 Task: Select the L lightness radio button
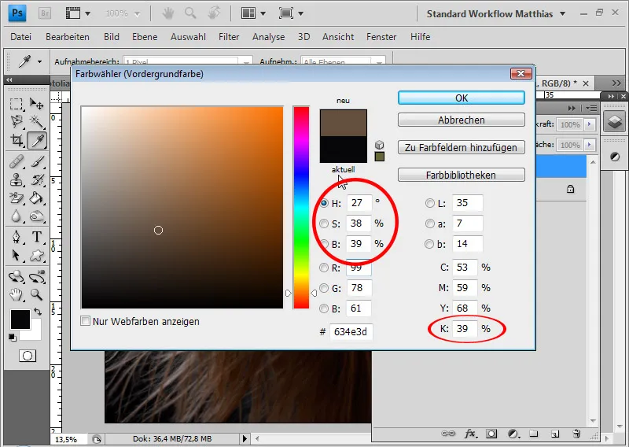pyautogui.click(x=429, y=203)
